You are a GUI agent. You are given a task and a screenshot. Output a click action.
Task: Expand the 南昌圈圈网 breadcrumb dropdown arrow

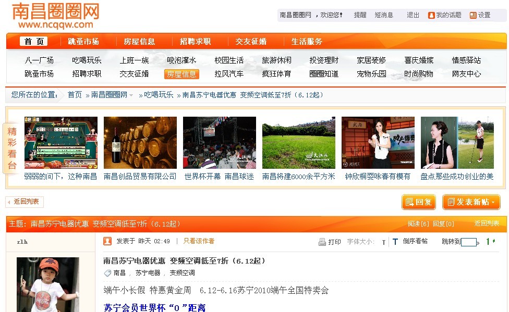[131, 95]
